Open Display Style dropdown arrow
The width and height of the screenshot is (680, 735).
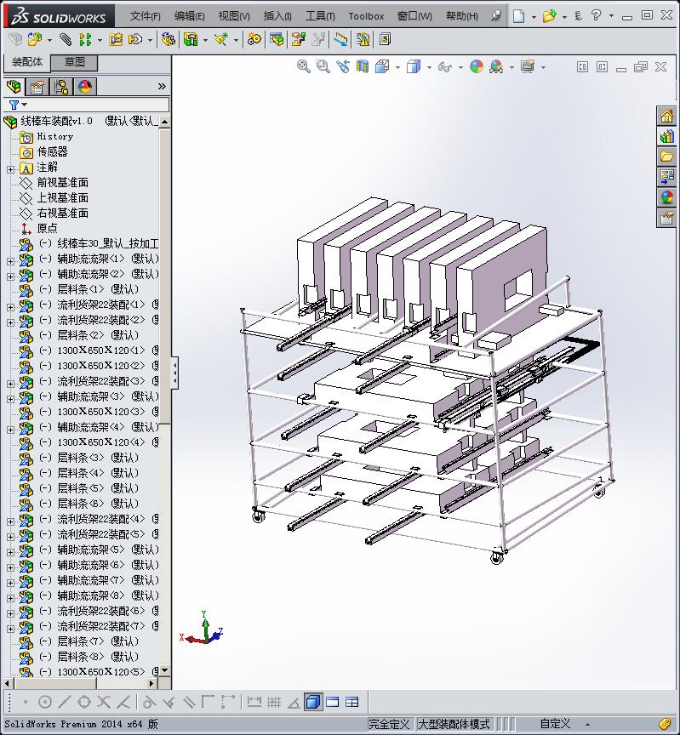pos(429,67)
